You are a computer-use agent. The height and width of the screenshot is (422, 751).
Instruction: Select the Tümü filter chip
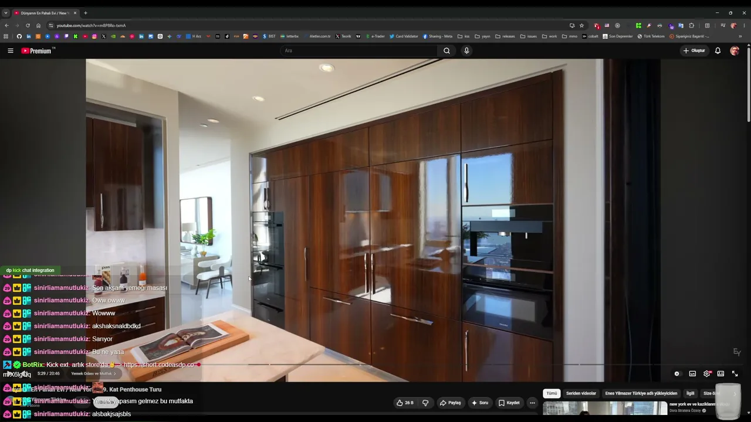coord(552,393)
